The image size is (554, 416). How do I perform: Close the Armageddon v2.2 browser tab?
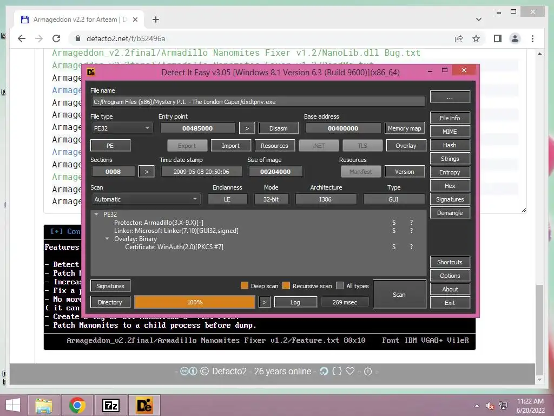[135, 19]
